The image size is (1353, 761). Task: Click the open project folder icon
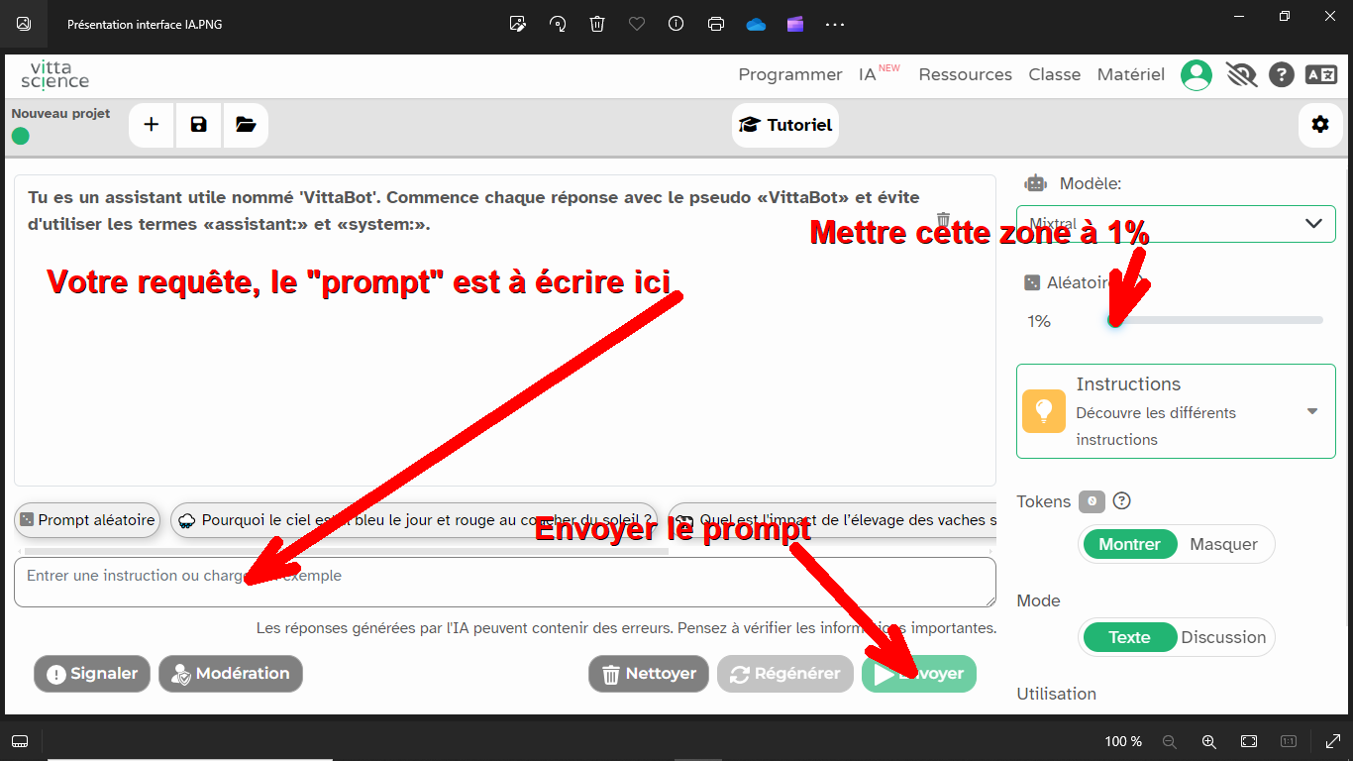tap(246, 125)
